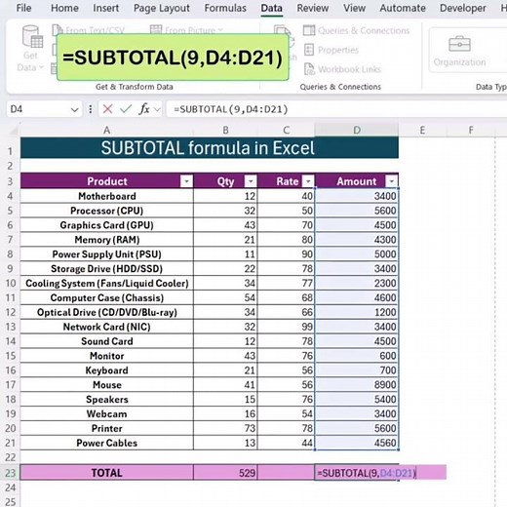Screen dimensions: 507x507
Task: Click the Power Cables cell
Action: tap(106, 443)
